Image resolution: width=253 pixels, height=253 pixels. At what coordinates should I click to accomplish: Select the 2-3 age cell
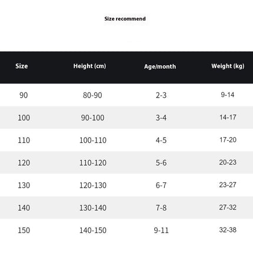click(161, 95)
